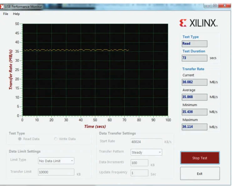This screenshot has height=186, width=232.
Task: Expand the Transfer Pattern Steady dropdown
Action: coord(146,152)
